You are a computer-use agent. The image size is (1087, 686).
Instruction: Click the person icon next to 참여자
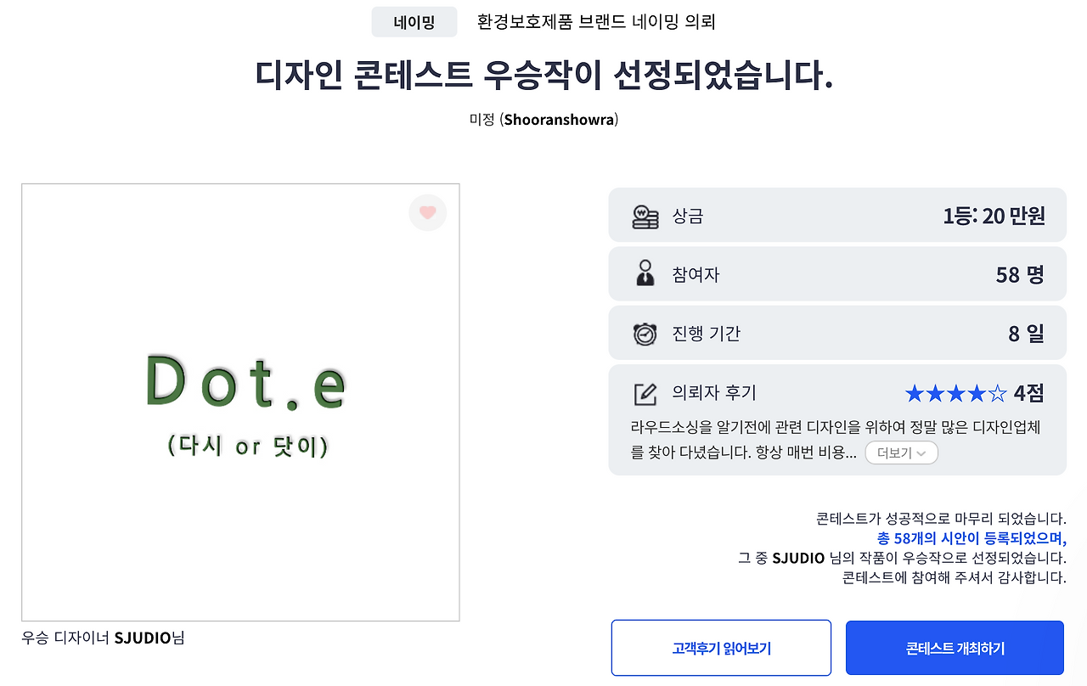pyautogui.click(x=646, y=273)
